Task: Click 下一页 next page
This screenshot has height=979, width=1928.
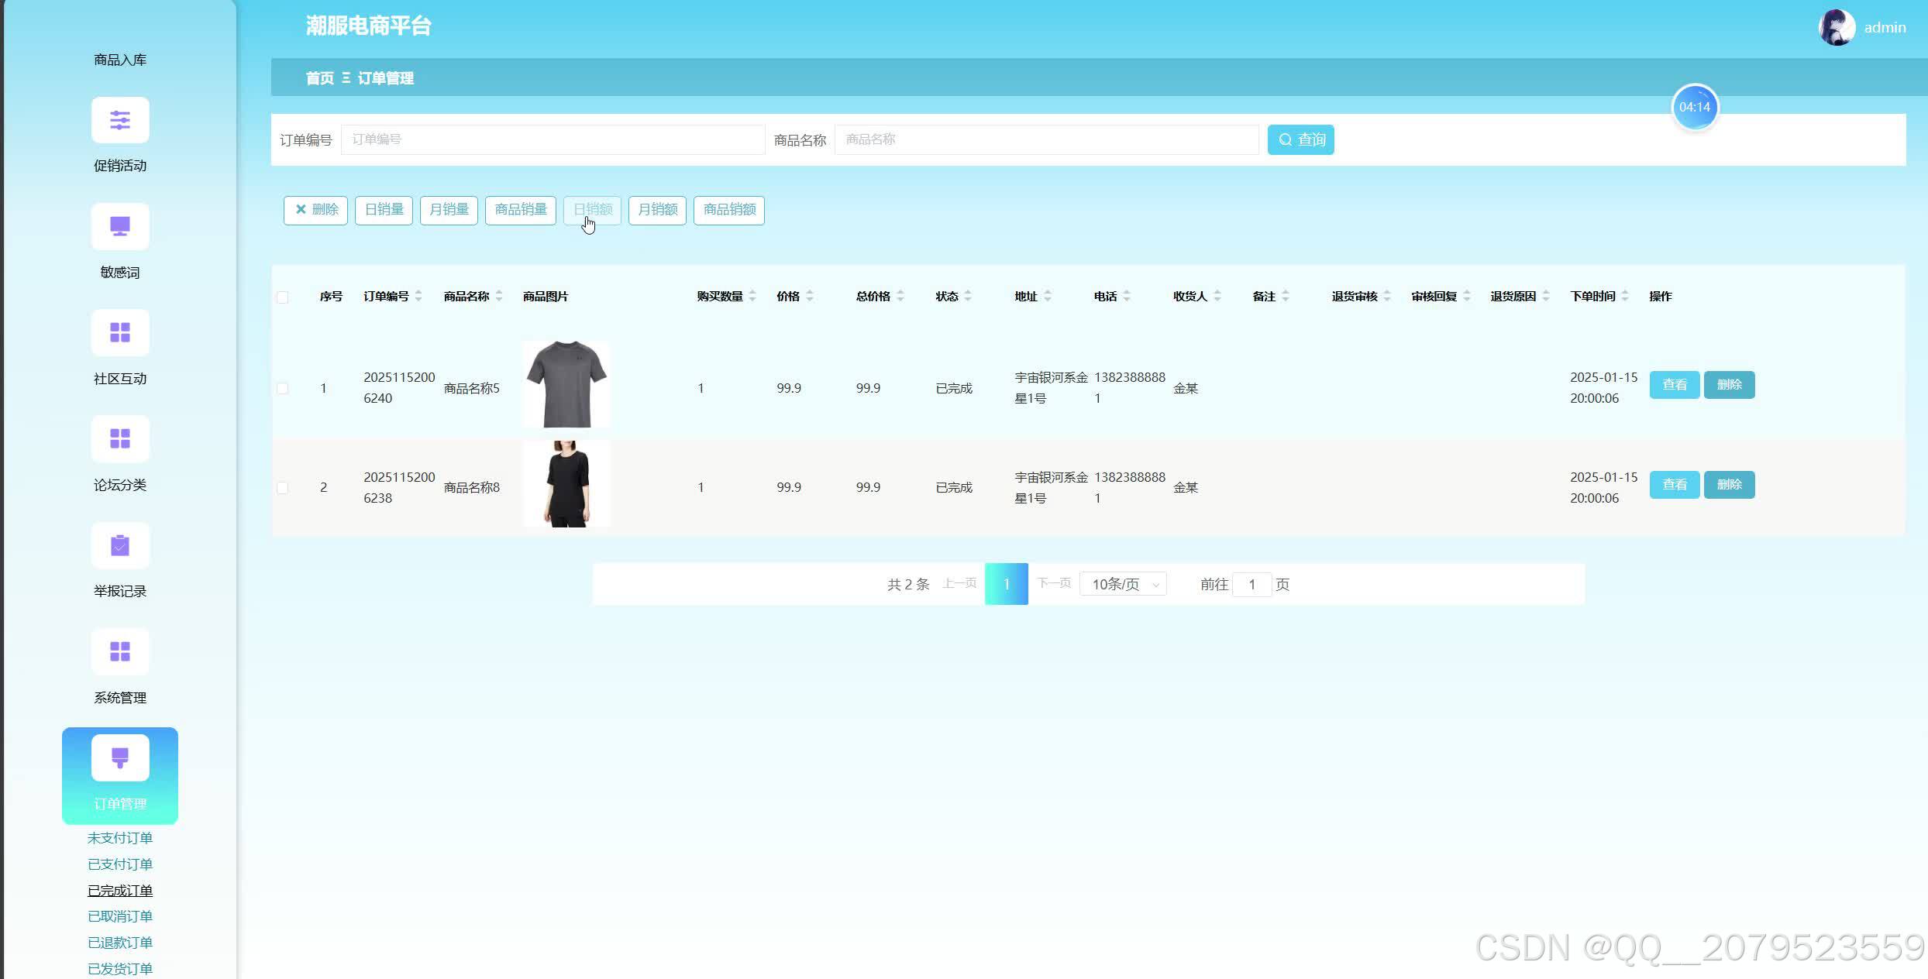Action: coord(1054,583)
